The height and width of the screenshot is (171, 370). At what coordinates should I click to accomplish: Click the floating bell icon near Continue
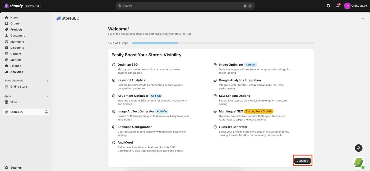click(x=359, y=148)
